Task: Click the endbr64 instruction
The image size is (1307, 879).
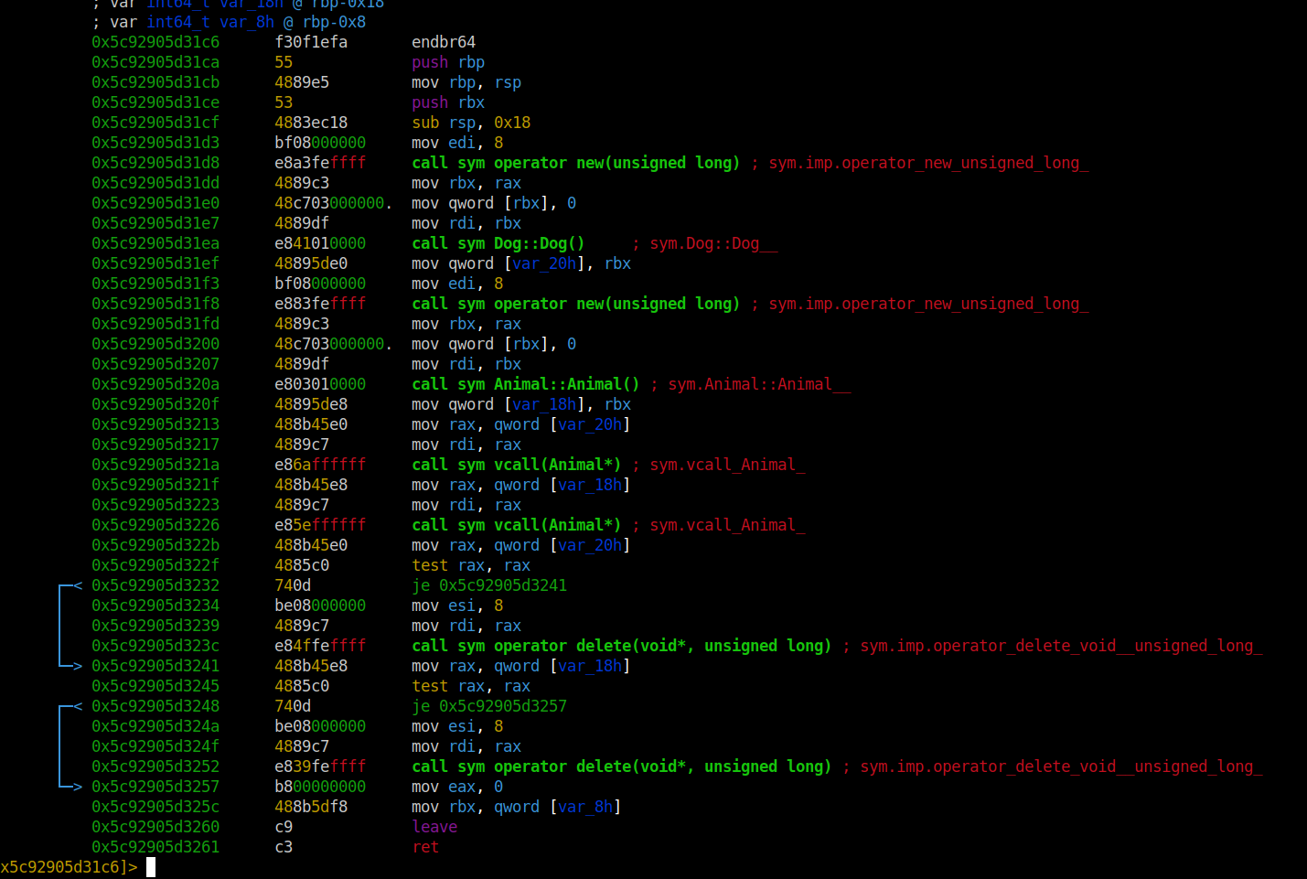Action: click(444, 42)
